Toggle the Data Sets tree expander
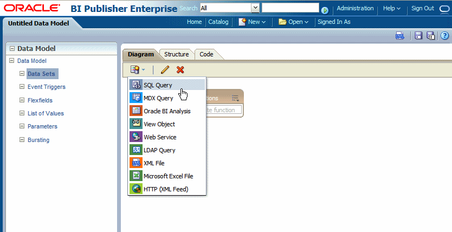 pyautogui.click(x=22, y=74)
